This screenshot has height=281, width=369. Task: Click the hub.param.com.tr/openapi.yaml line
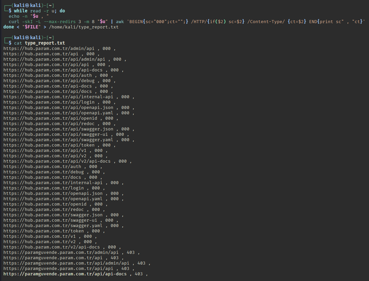[63, 199]
